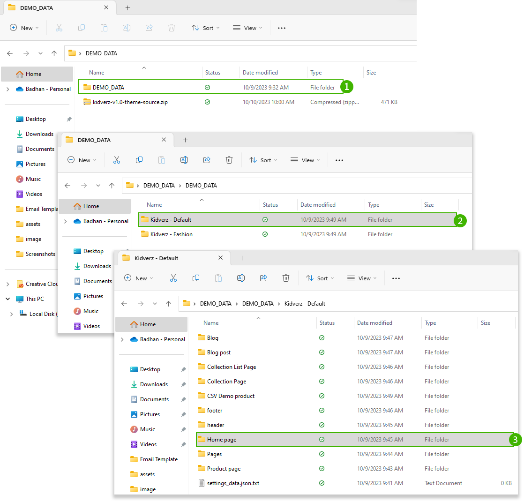Screen dimensions: 524x502
Task: Click Paste icon in Kidverz - Default window
Action: click(x=218, y=278)
